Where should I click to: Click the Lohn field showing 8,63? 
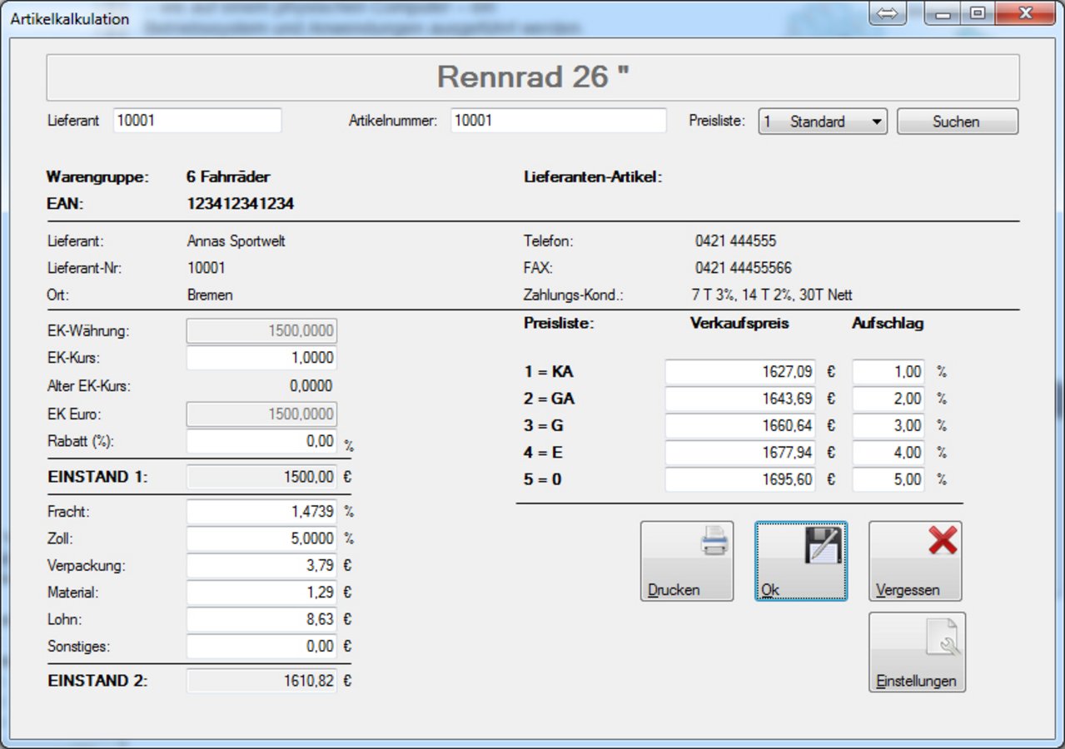[x=261, y=619]
